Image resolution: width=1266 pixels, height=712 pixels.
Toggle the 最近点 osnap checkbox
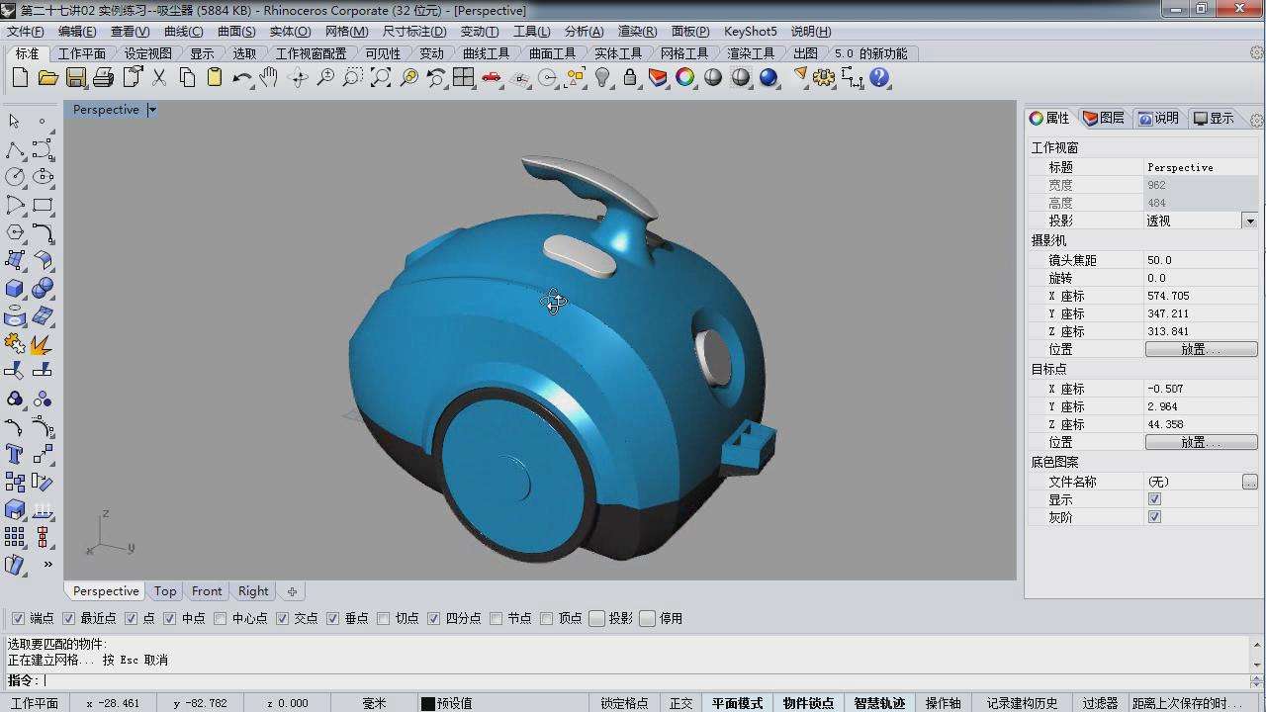pyautogui.click(x=68, y=618)
